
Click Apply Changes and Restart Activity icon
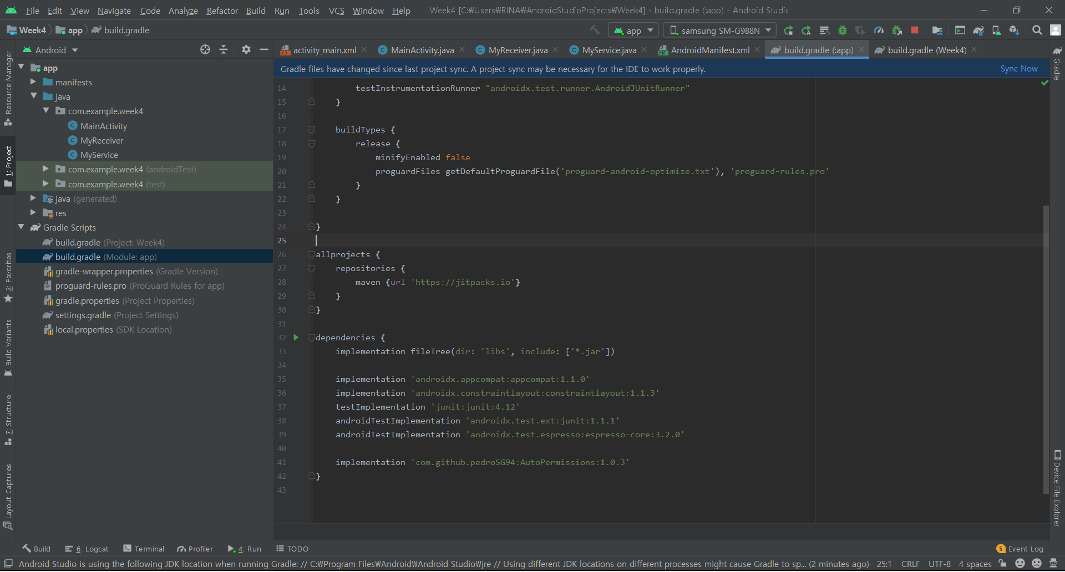point(807,30)
